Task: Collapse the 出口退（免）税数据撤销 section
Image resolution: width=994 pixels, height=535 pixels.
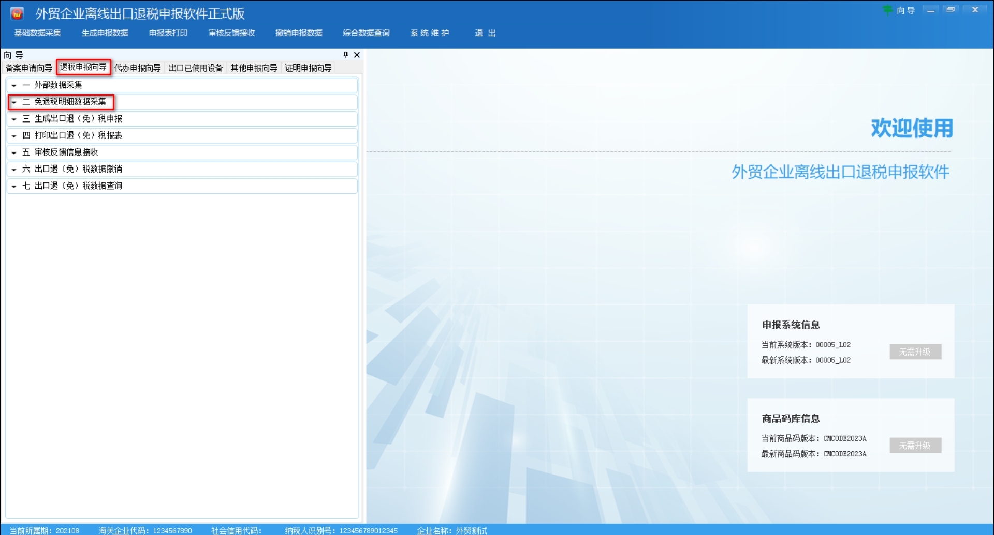Action: click(x=14, y=169)
